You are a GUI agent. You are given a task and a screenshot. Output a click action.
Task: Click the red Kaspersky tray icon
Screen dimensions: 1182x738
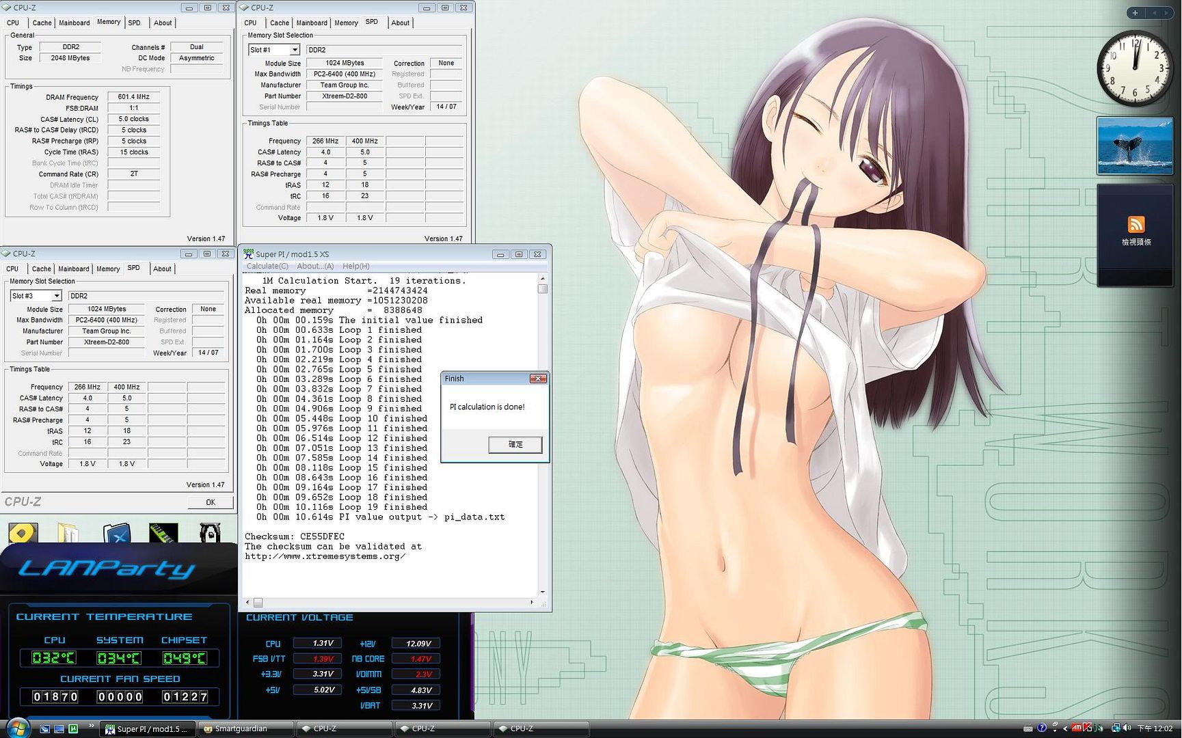pos(1088,728)
